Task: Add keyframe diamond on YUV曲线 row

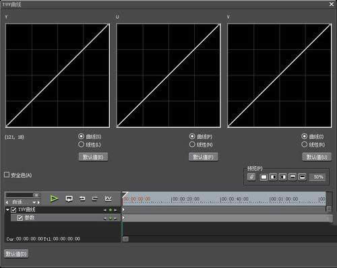Action: click(x=111, y=210)
